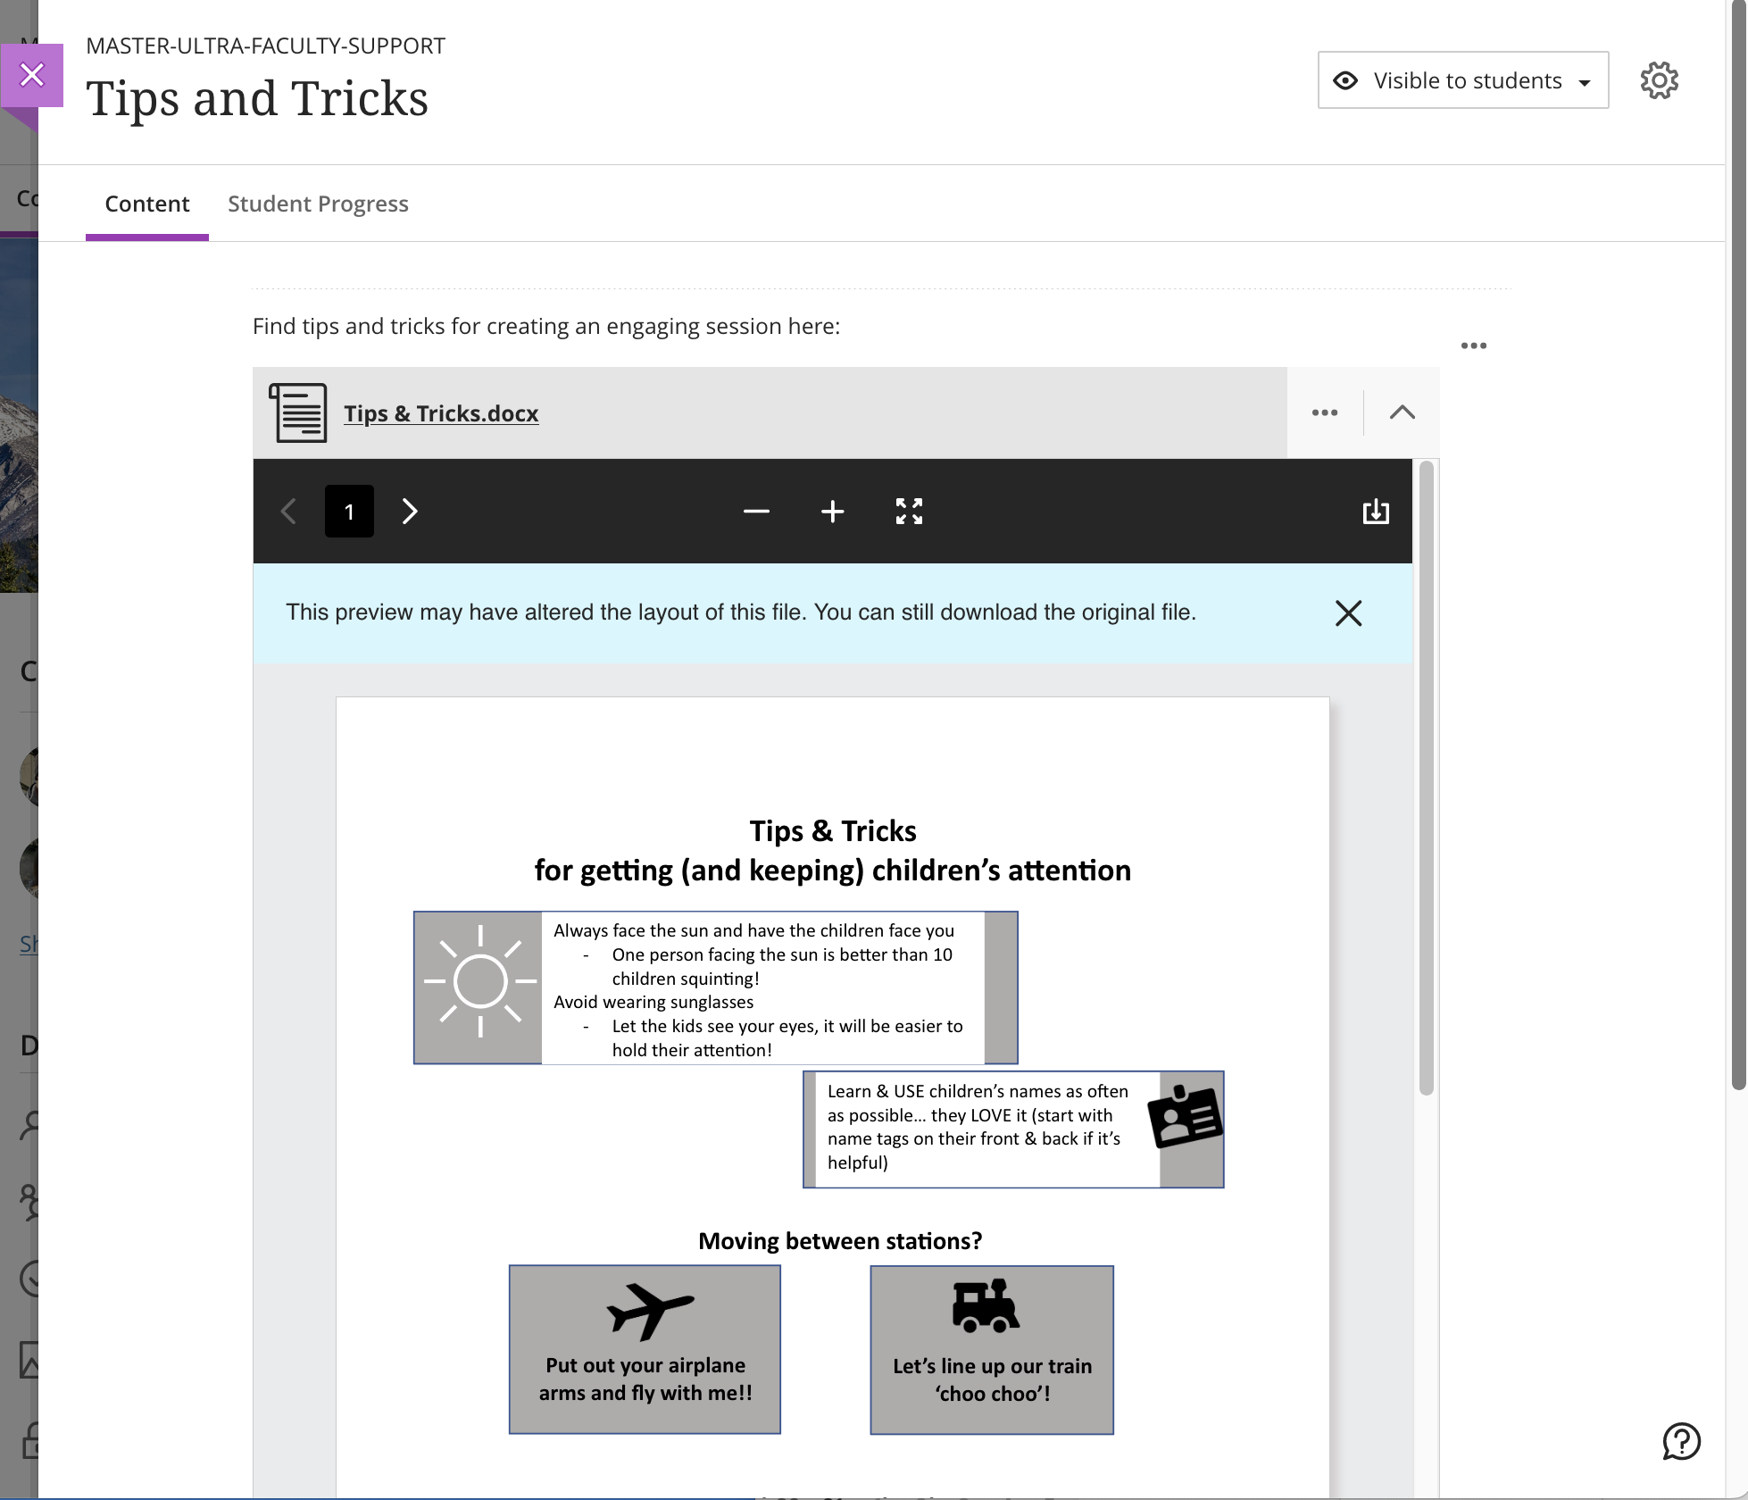Open the Tips & Tricks.docx file link
The image size is (1748, 1500).
point(441,412)
